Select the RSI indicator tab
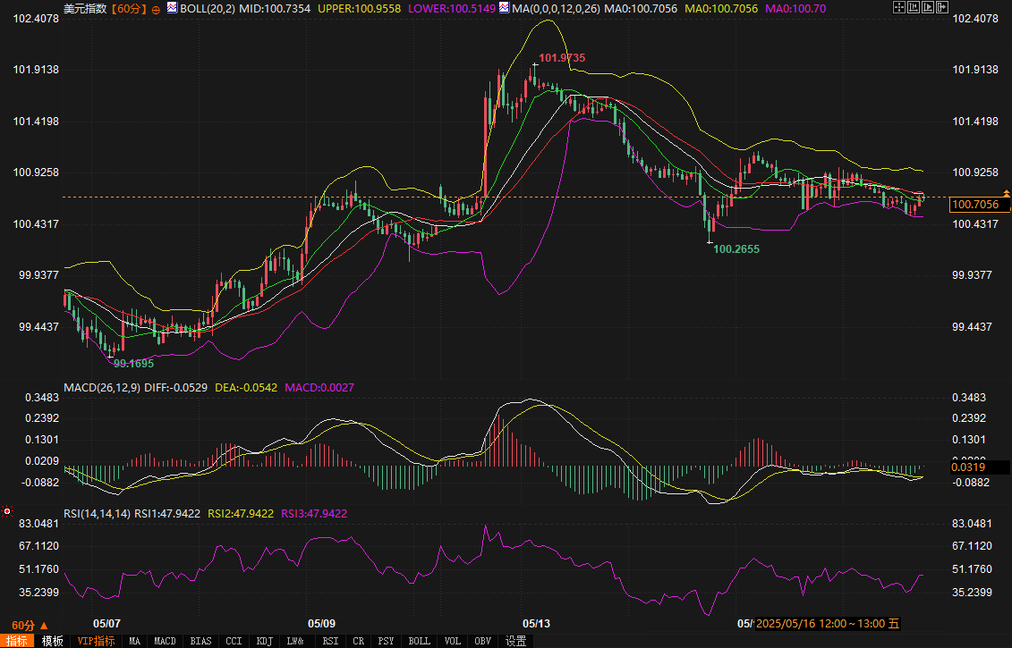 pos(330,641)
